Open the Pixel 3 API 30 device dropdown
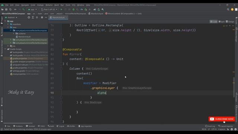The height and width of the screenshot is (134, 238). pos(49,9)
